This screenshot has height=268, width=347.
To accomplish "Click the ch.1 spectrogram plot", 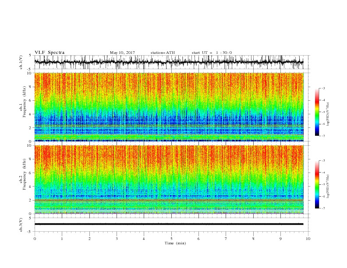I will (169, 107).
